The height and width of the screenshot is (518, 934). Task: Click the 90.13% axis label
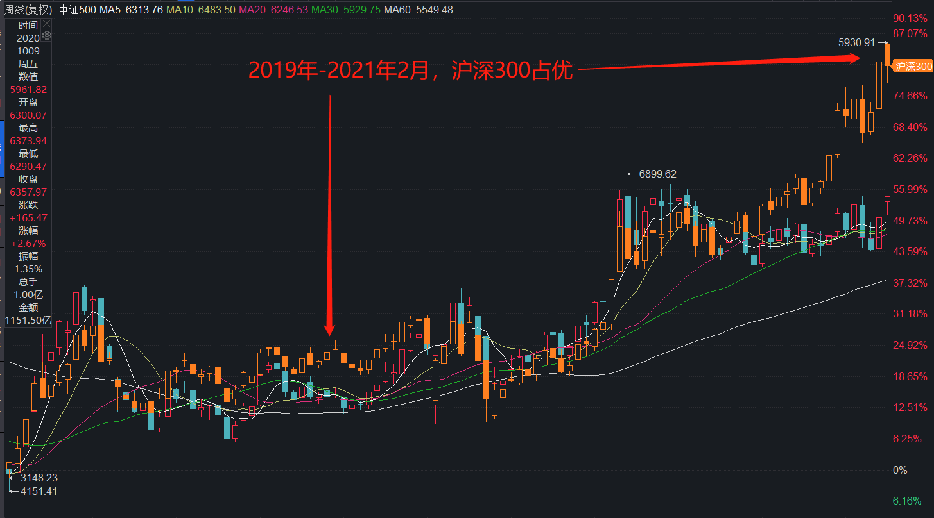(x=911, y=17)
